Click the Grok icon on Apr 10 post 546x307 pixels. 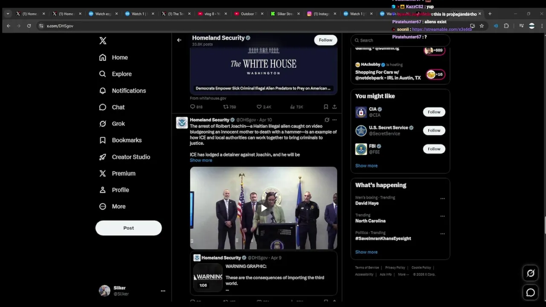pos(327,120)
